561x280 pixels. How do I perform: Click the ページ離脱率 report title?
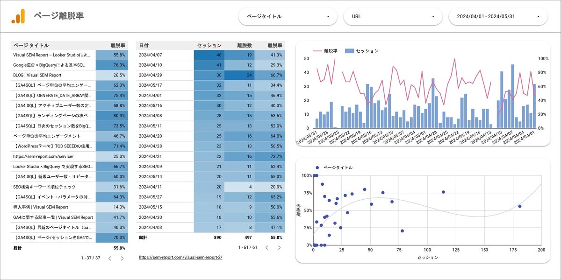click(58, 16)
